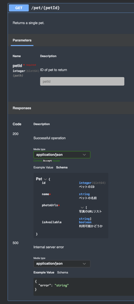Click the 'ID of pet to return' text

53,70
